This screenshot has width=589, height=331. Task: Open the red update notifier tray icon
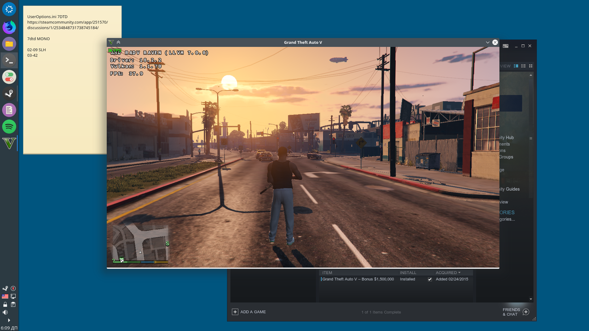click(13, 288)
